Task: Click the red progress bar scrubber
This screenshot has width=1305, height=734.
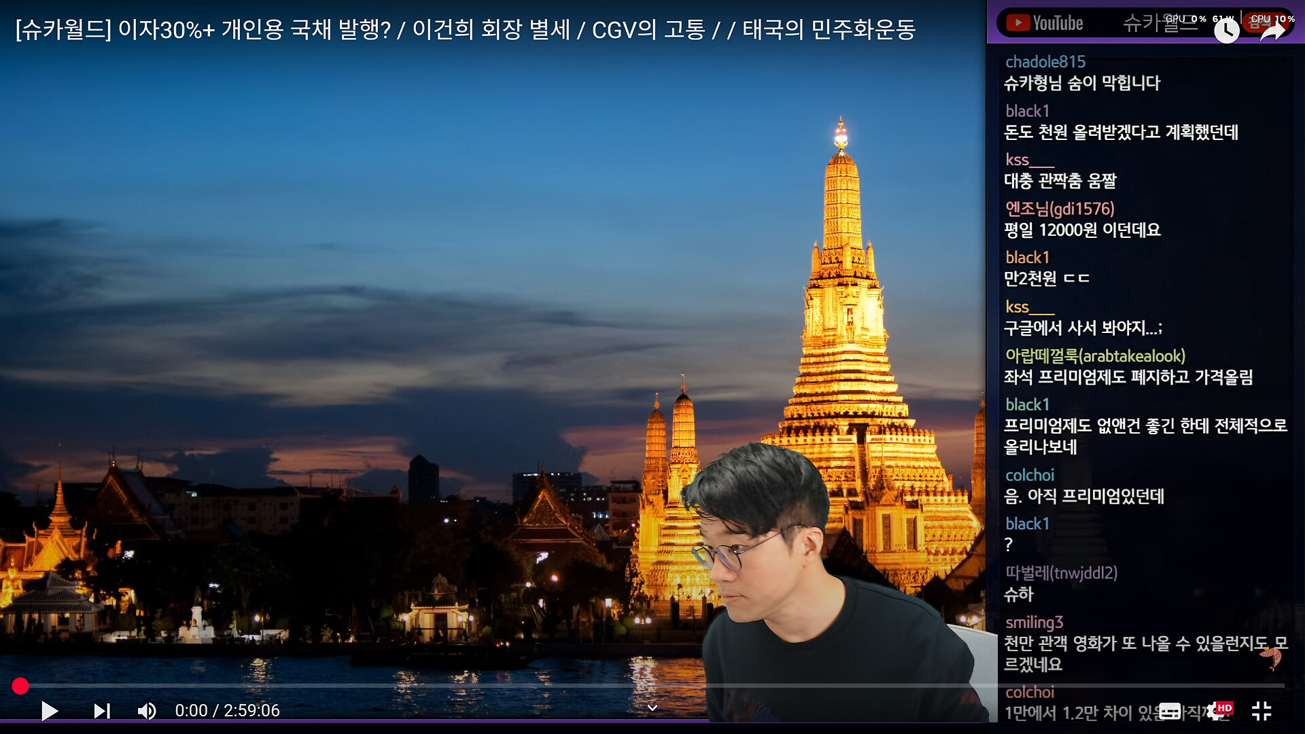Action: click(x=20, y=686)
